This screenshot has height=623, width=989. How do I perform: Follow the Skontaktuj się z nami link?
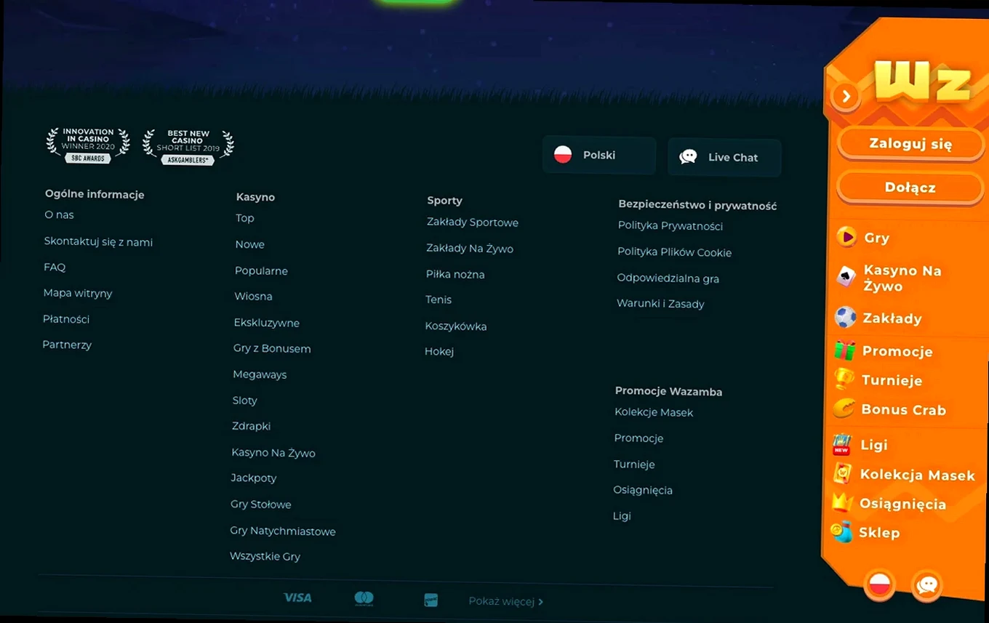point(98,241)
